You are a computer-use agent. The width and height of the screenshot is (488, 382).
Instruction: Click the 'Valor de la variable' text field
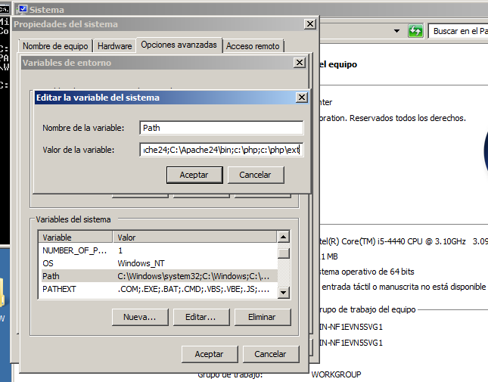coord(221,150)
